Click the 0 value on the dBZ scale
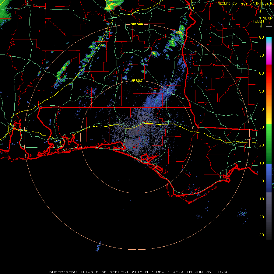The width and height of the screenshot is (274, 274). (263, 181)
